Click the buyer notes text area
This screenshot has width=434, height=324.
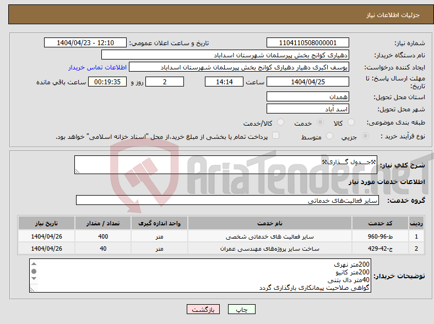click(200, 276)
